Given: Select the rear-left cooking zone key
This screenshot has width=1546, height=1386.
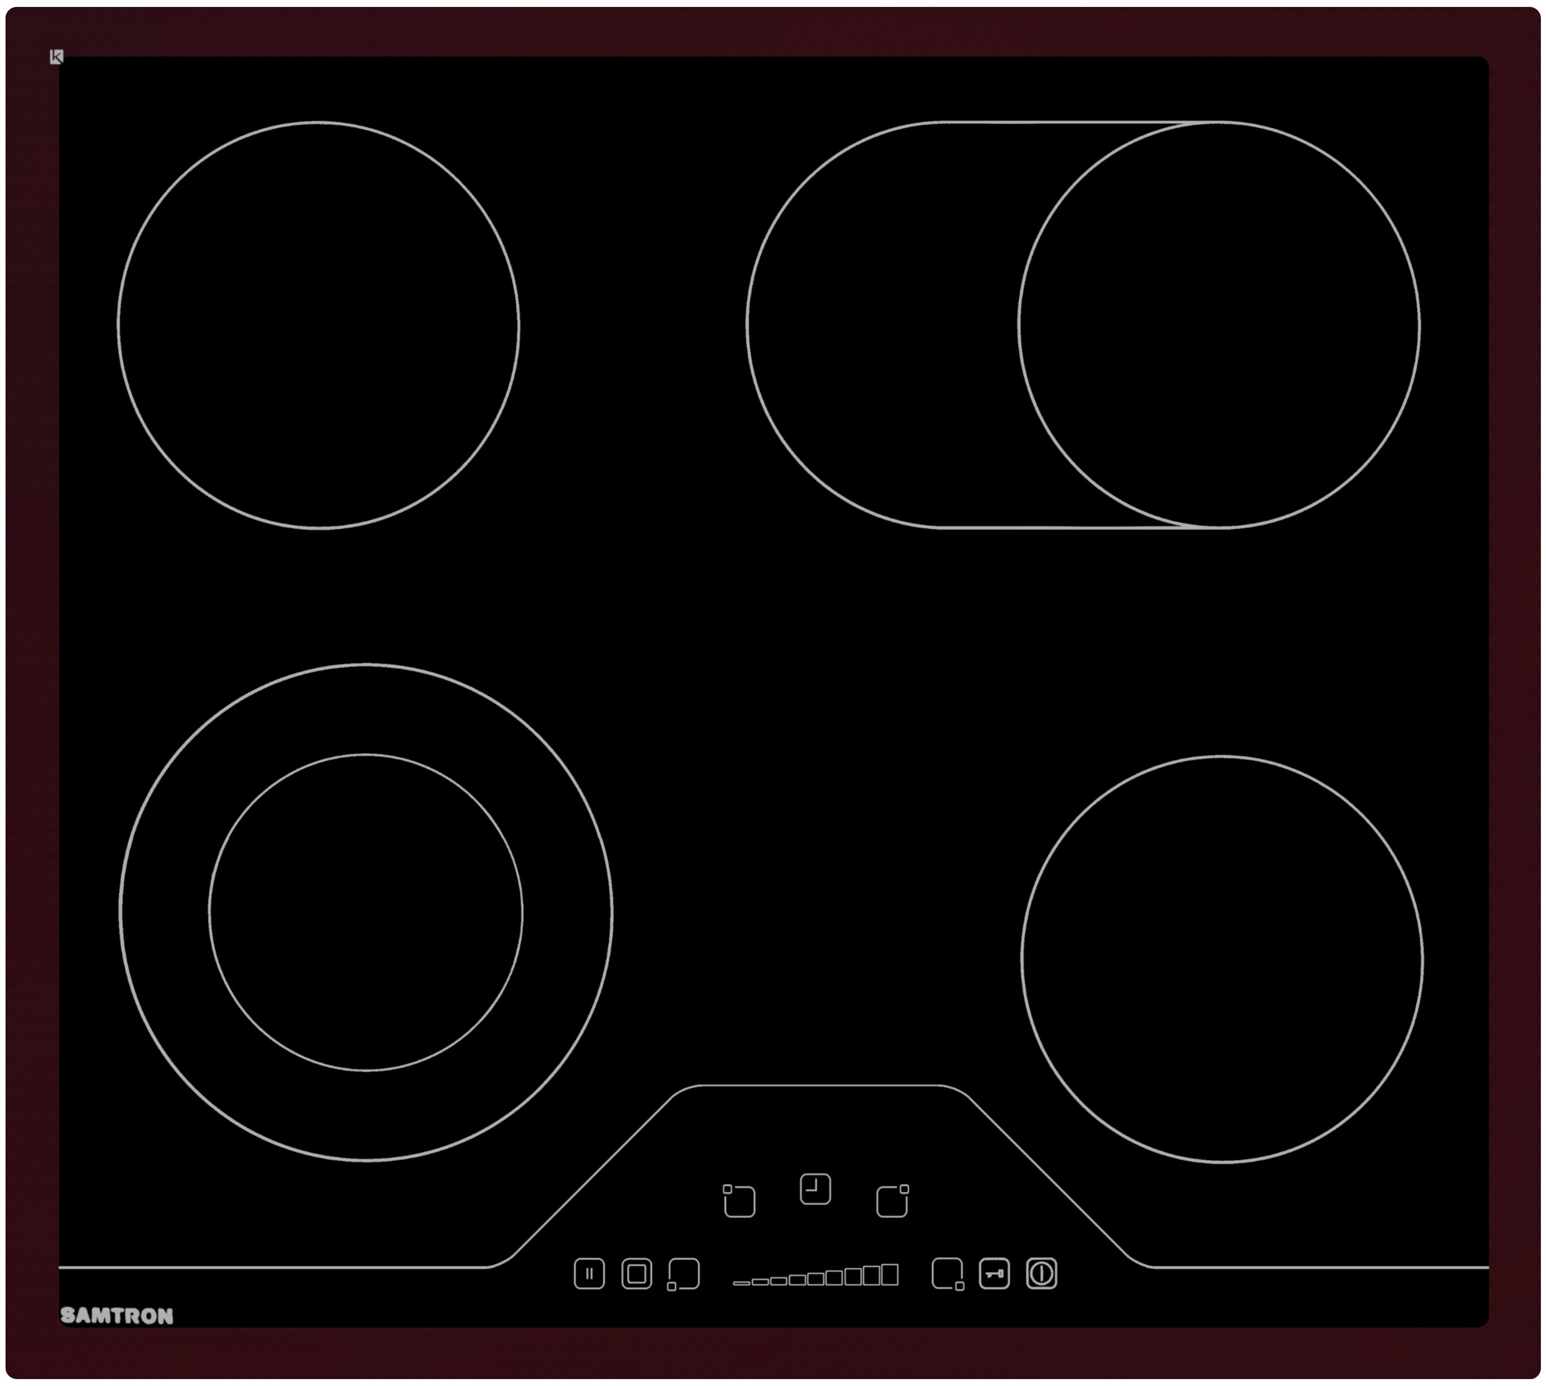Looking at the screenshot, I should [x=738, y=1201].
